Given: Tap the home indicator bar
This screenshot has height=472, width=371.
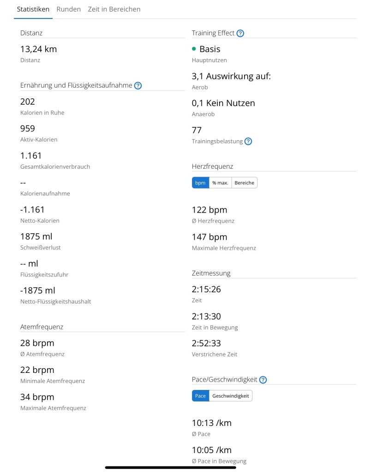Looking at the screenshot, I should [170, 467].
